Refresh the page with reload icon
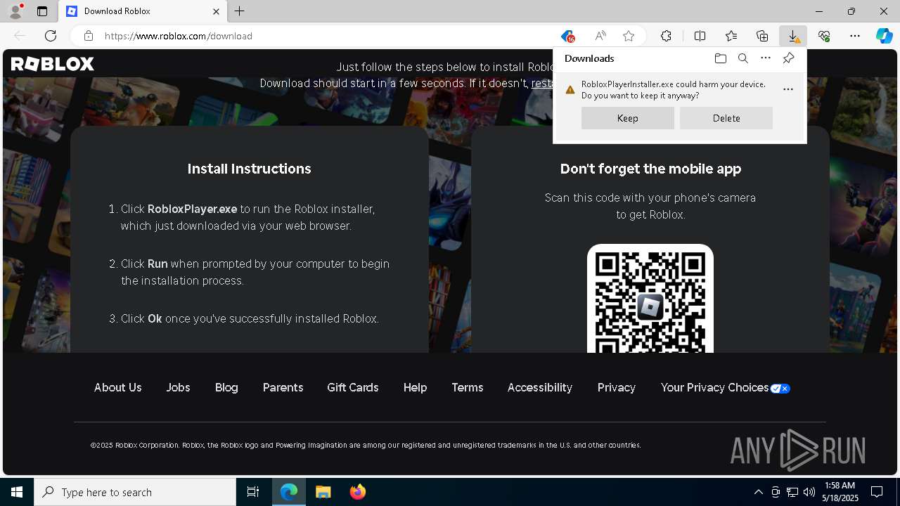The image size is (900, 506). click(51, 36)
